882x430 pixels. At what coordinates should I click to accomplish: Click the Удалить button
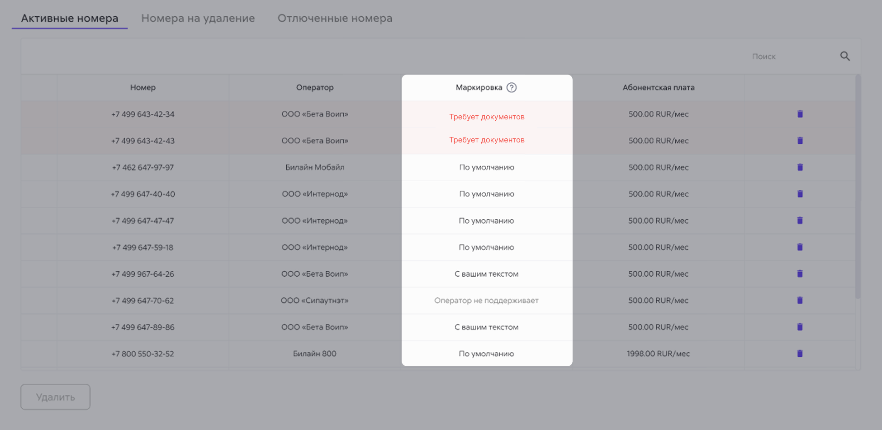pos(55,397)
